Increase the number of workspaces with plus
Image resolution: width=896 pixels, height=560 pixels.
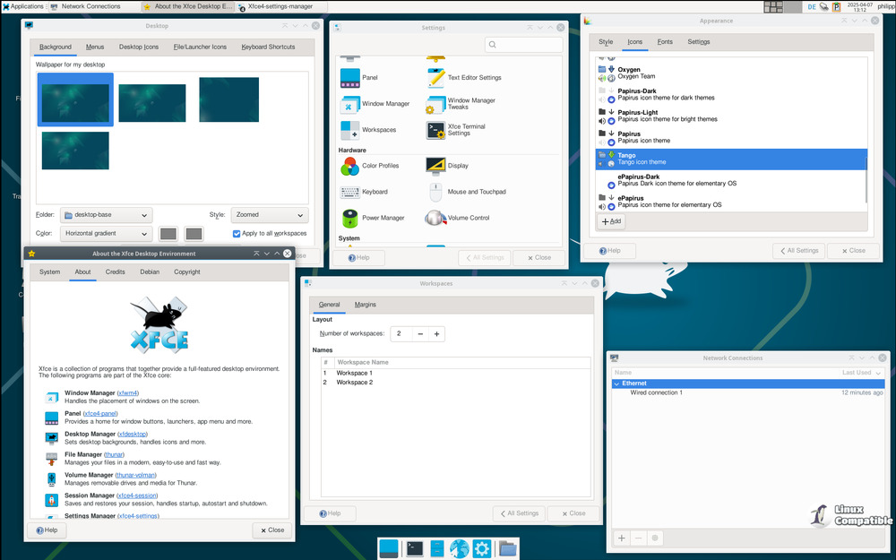436,333
